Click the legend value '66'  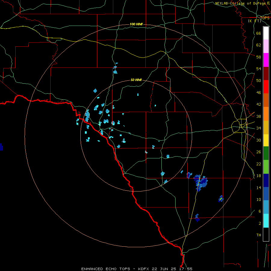(259, 33)
